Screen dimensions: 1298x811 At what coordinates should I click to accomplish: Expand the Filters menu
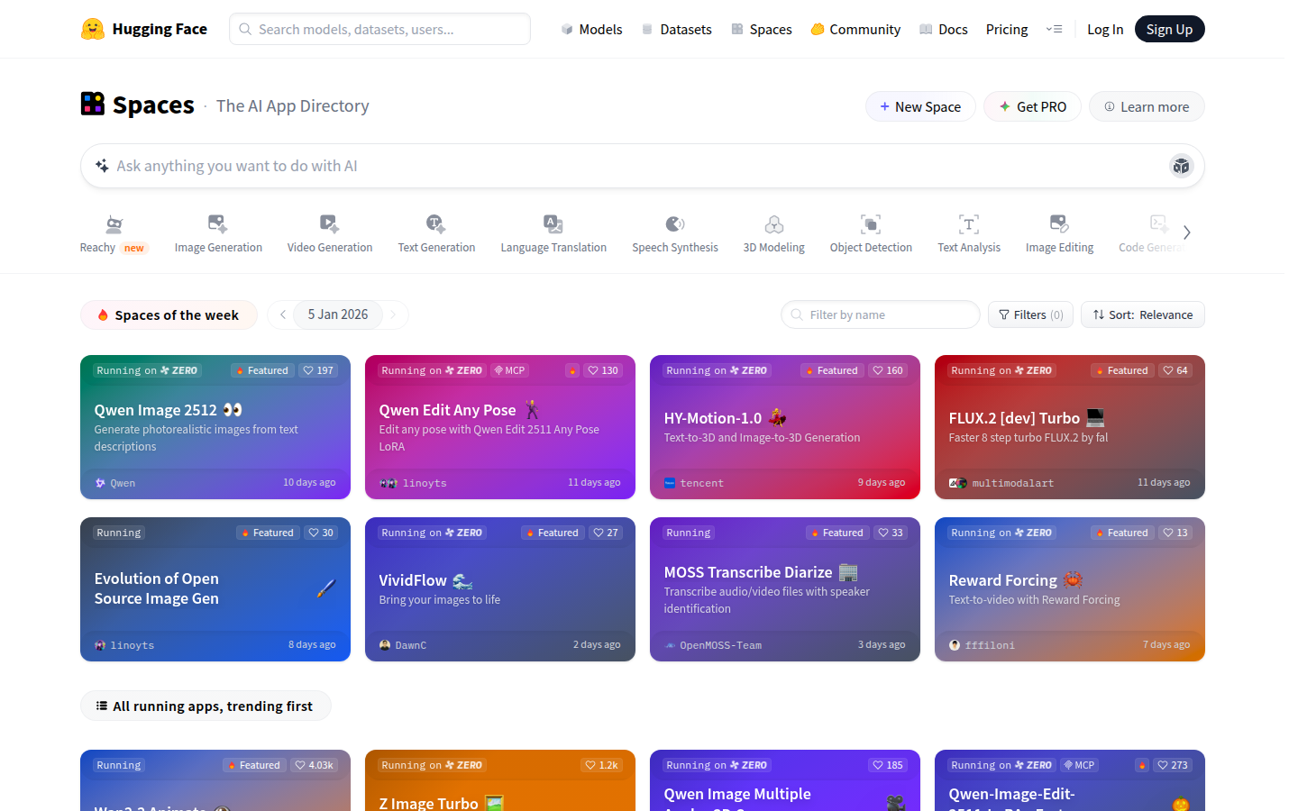tap(1030, 314)
